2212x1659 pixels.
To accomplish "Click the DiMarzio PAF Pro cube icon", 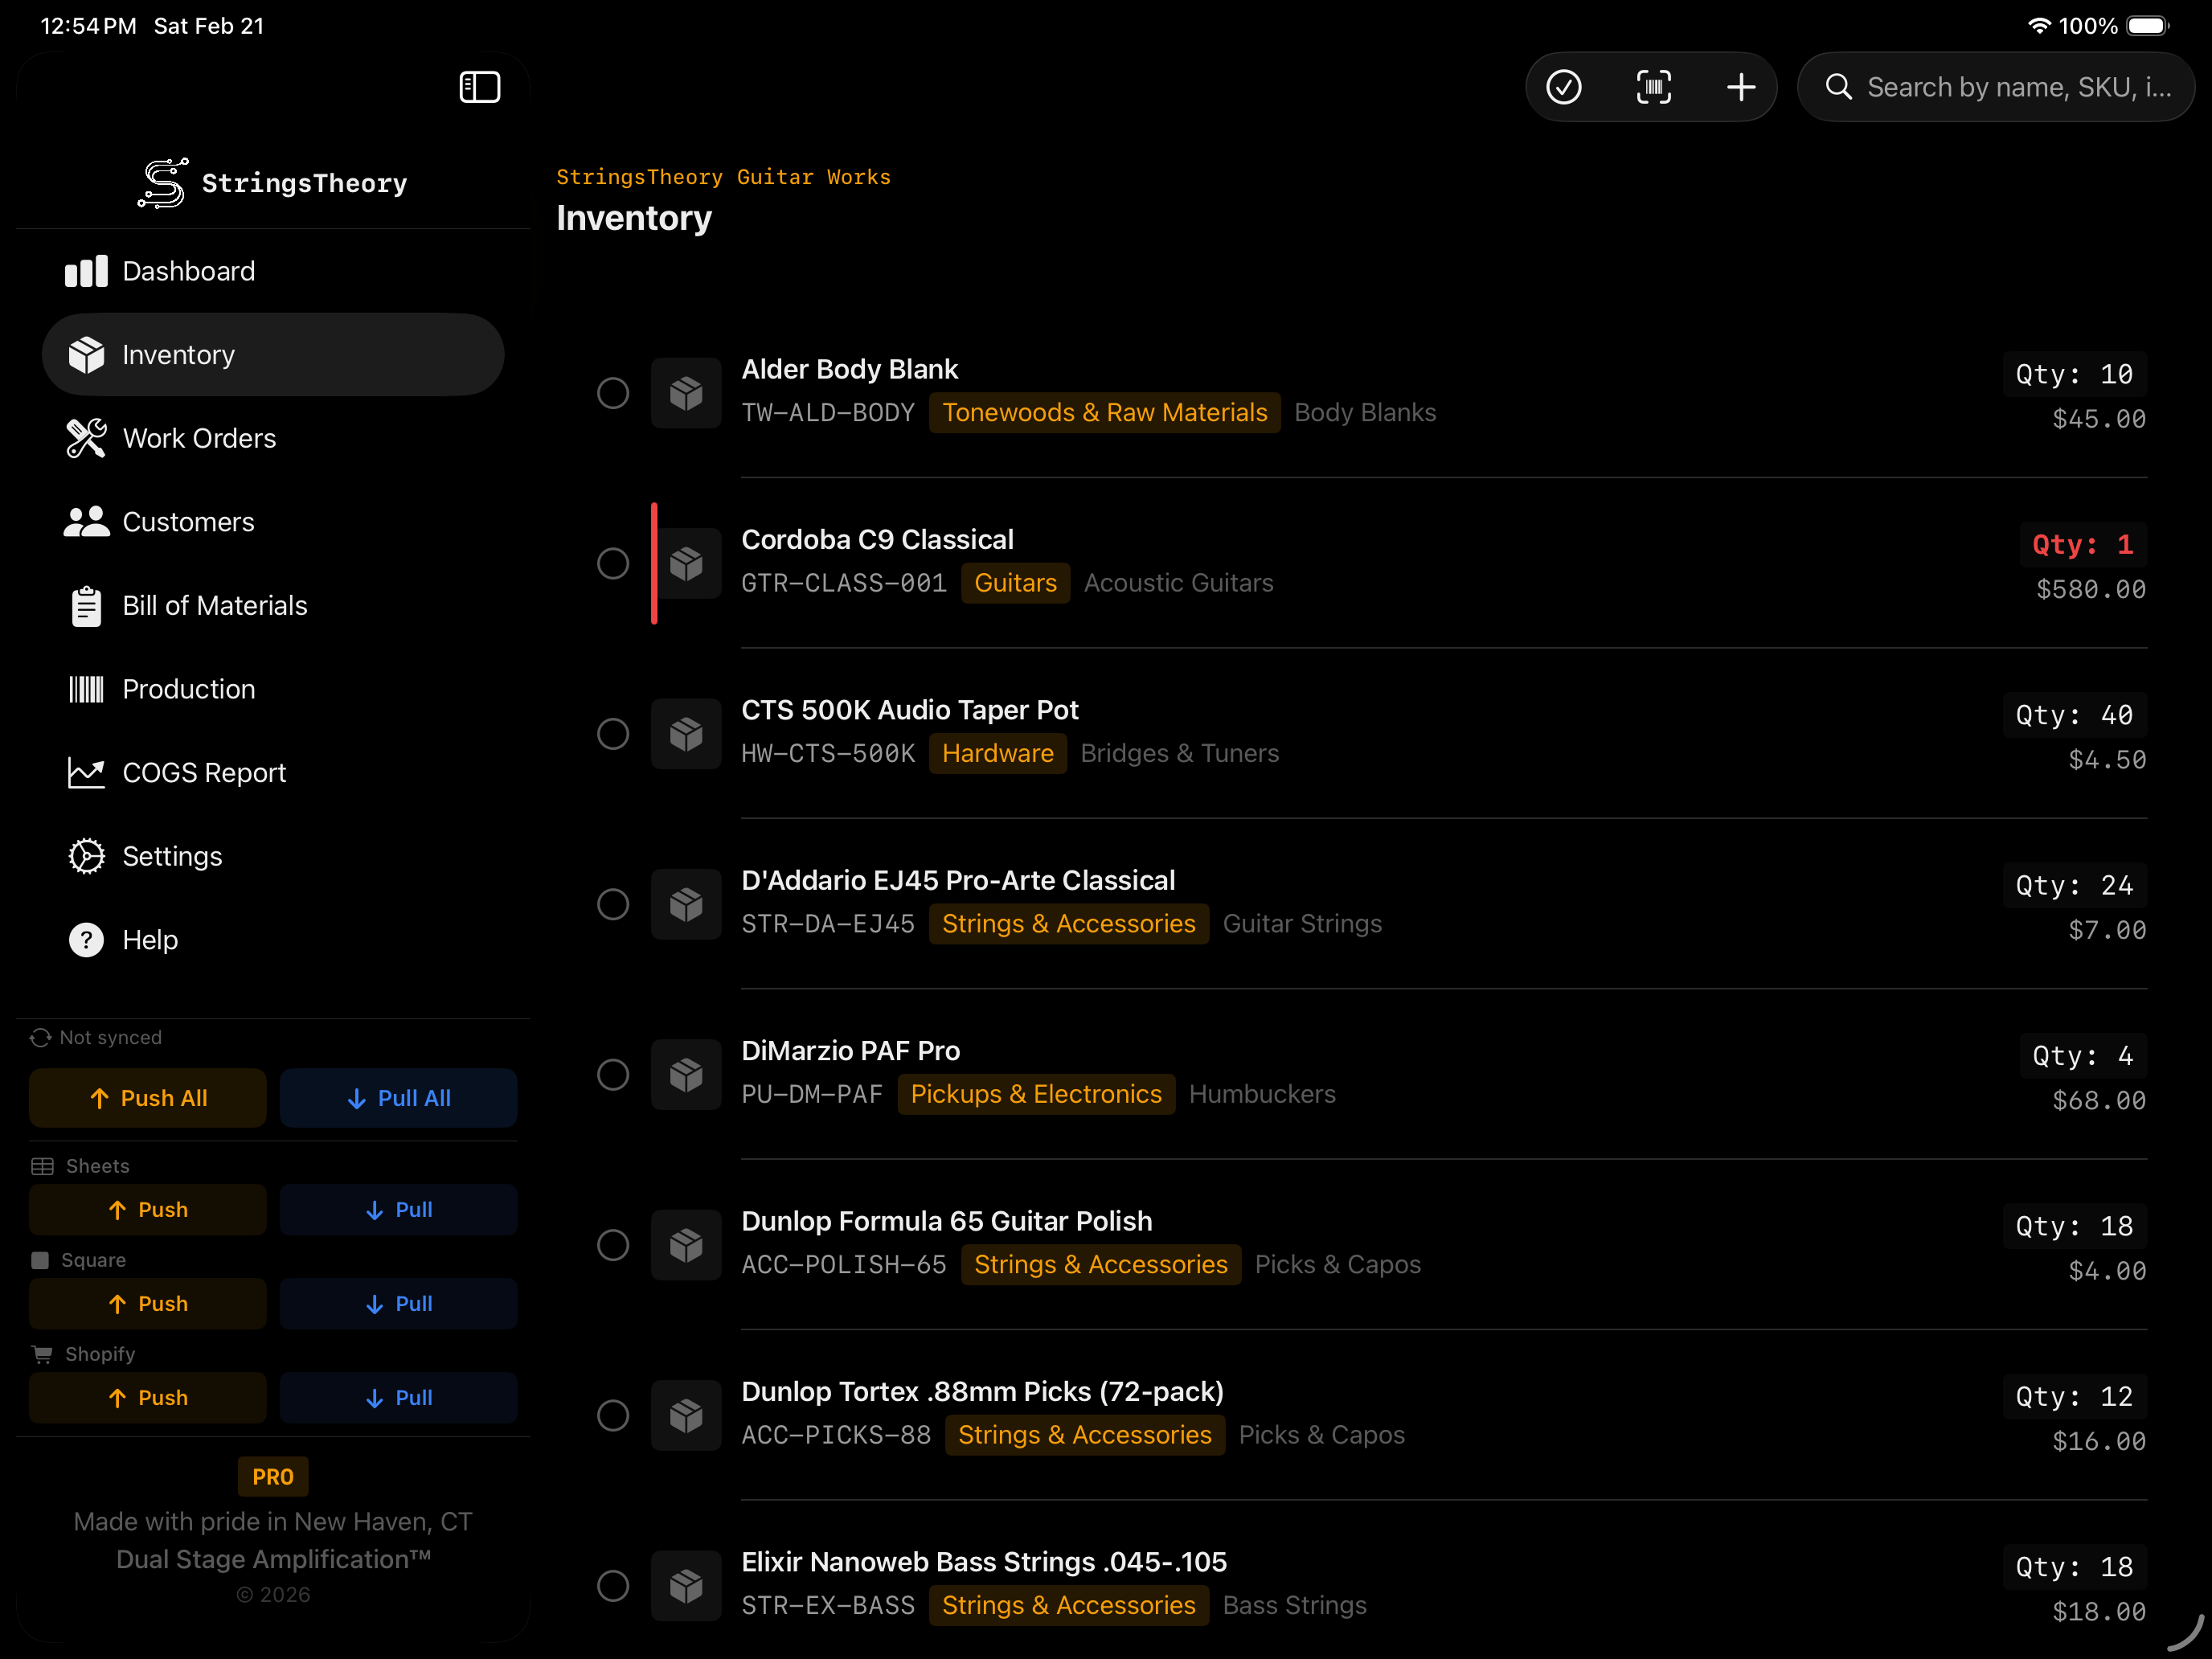I will click(x=686, y=1075).
